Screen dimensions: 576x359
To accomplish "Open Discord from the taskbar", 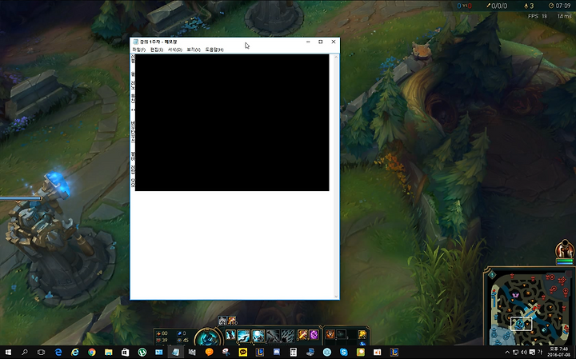I will pos(277,353).
